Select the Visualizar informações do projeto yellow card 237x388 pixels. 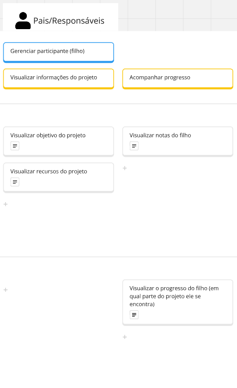pos(59,79)
